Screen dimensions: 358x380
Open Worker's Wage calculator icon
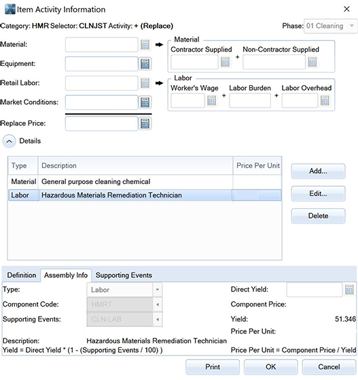pos(211,100)
